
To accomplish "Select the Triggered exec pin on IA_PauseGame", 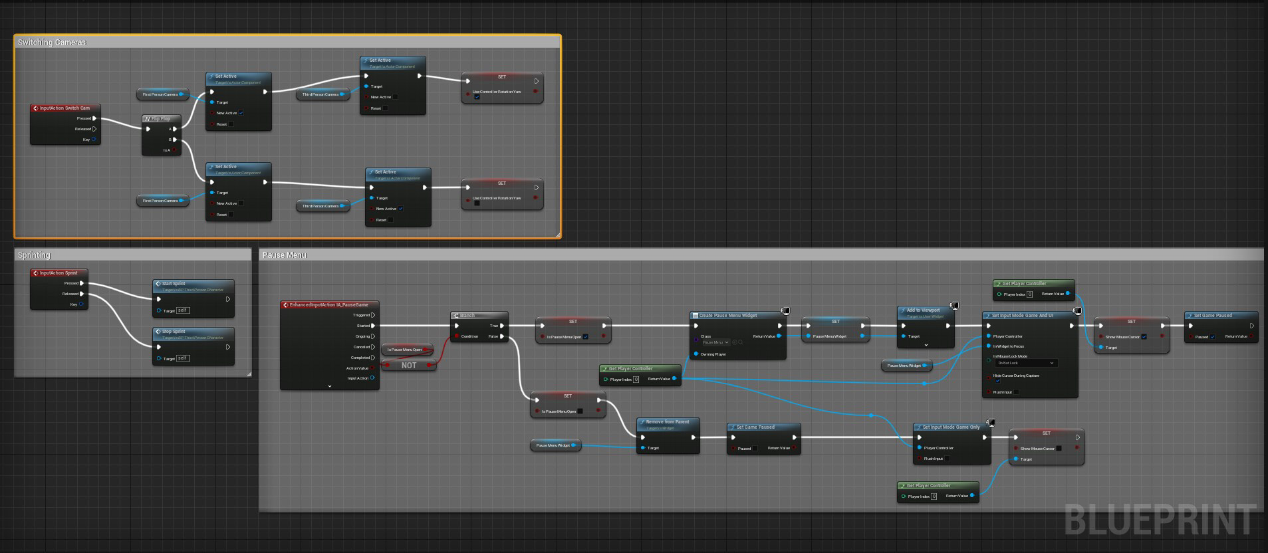I will pos(373,315).
